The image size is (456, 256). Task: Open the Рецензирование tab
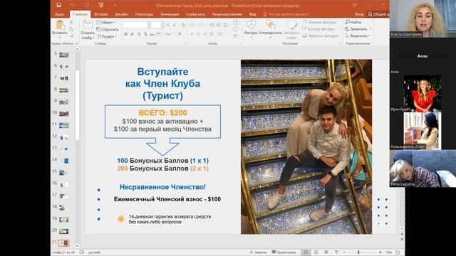coord(227,14)
